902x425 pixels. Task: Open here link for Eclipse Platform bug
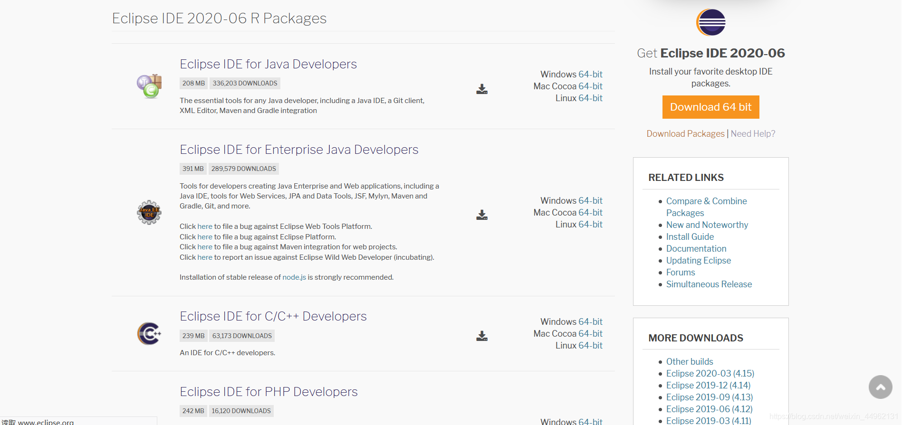tap(205, 237)
